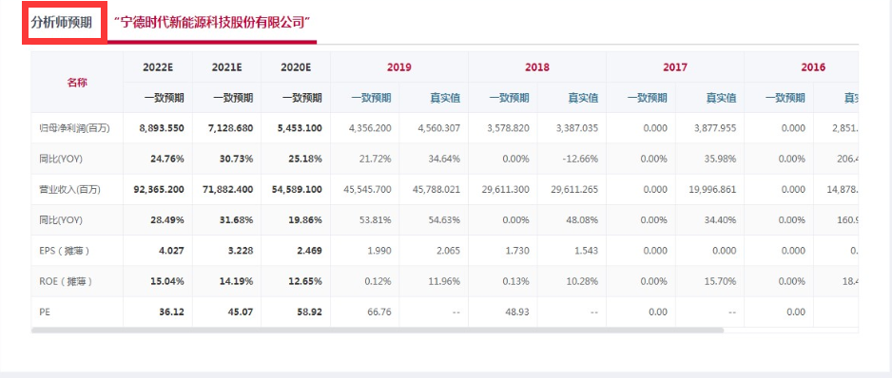Select the 2016 year header
Viewport: 892px width, 378px height.
click(813, 67)
